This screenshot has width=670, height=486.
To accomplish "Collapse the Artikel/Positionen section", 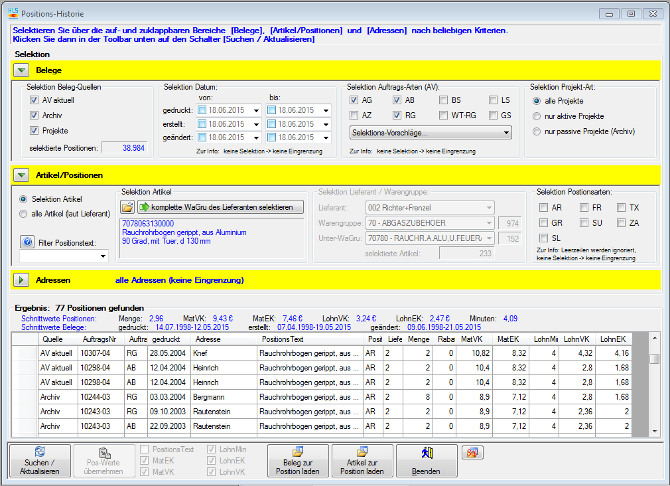I will click(22, 175).
